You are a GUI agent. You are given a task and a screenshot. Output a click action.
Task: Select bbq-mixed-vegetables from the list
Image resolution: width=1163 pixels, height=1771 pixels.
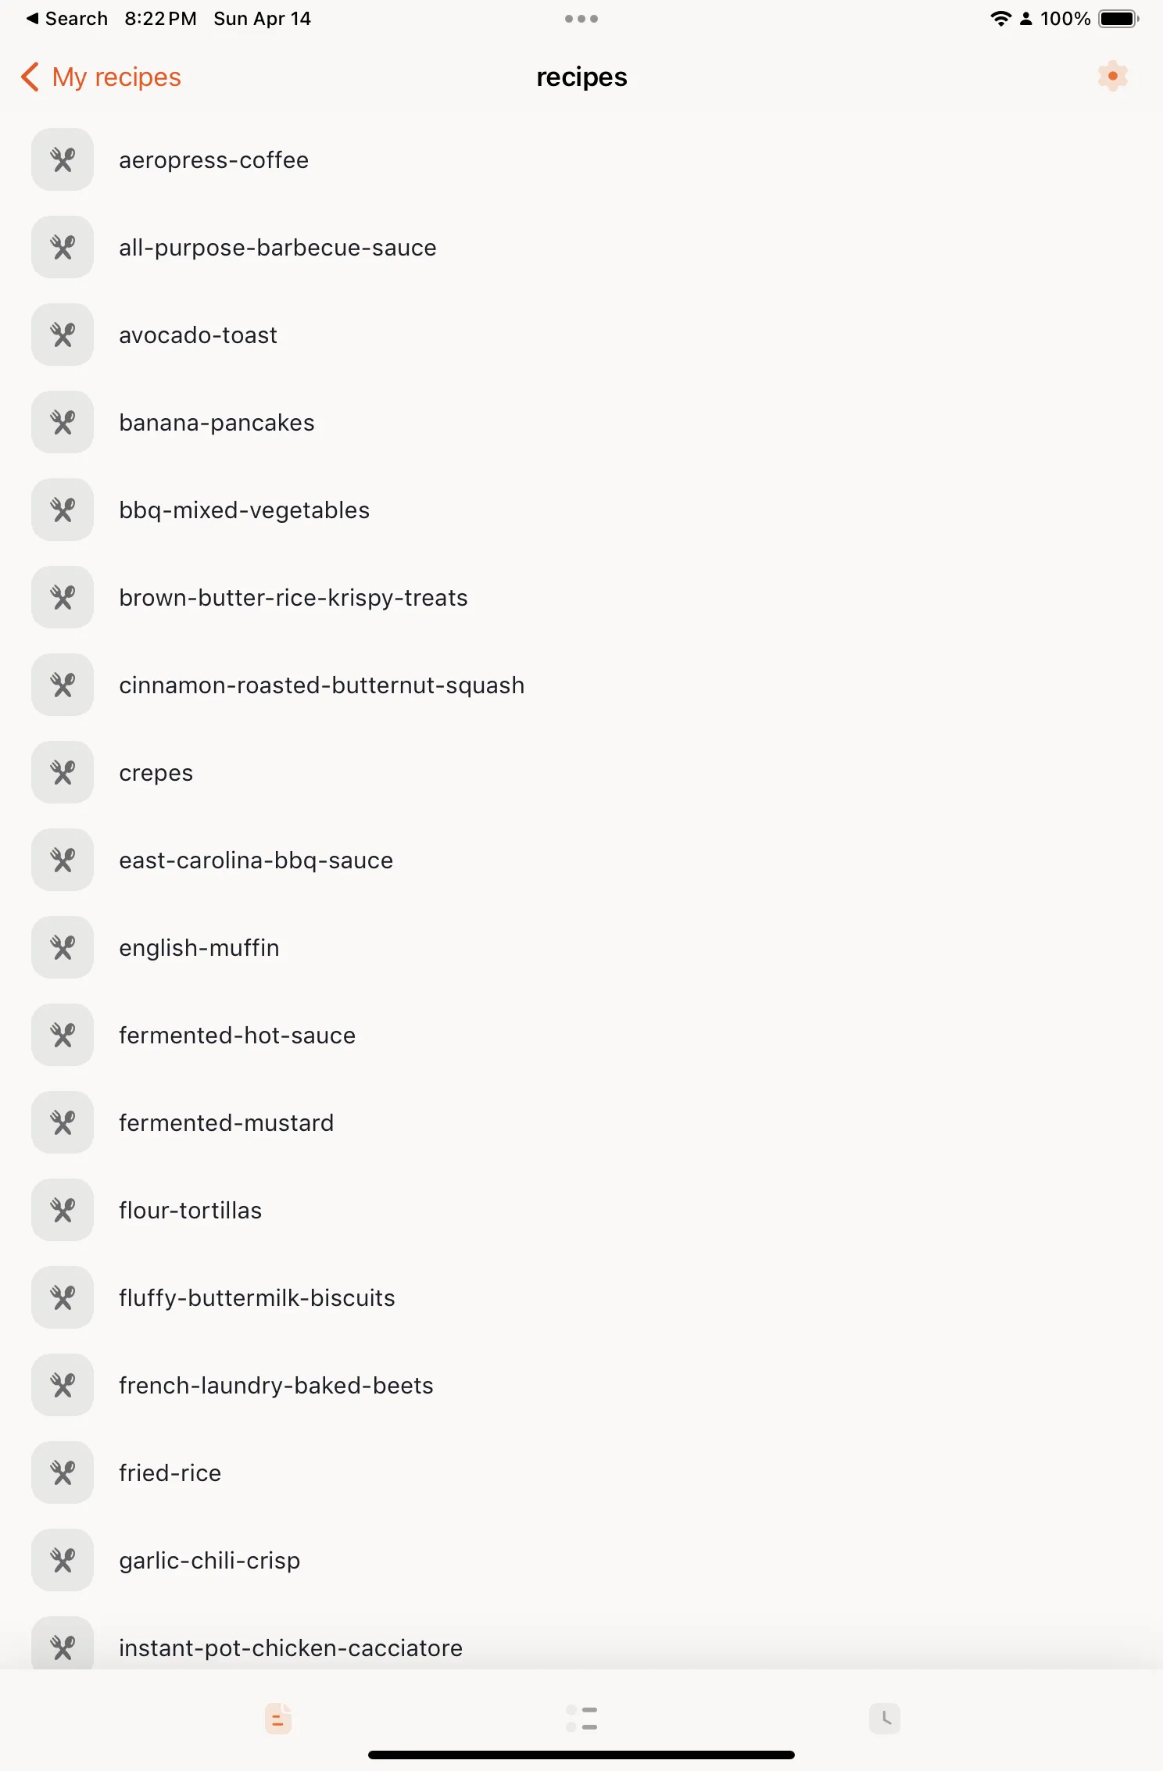click(244, 510)
